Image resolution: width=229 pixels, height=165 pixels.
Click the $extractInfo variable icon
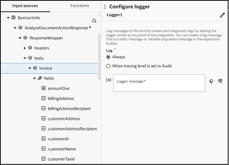pyautogui.click(x=14, y=18)
